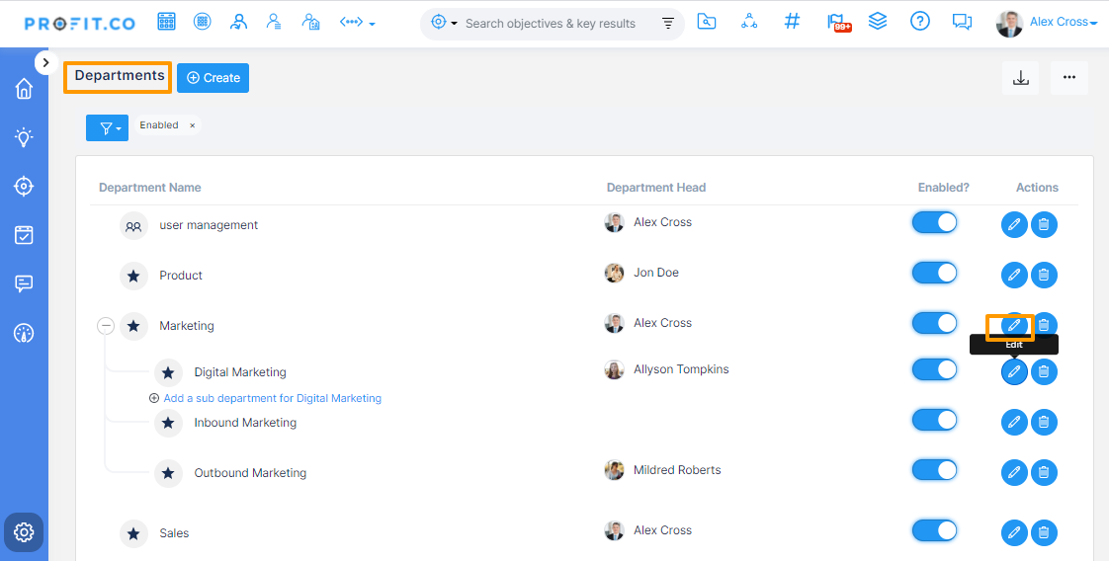The width and height of the screenshot is (1109, 561).
Task: Disable the user management department toggle
Action: (934, 222)
